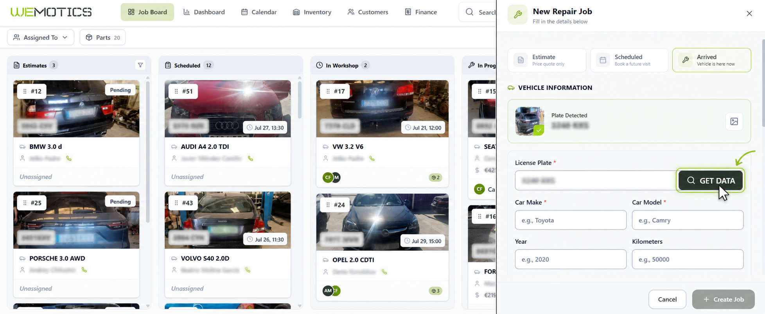The width and height of the screenshot is (765, 314).
Task: Click Unassigned on BMW 3.0 d card
Action: 36,177
